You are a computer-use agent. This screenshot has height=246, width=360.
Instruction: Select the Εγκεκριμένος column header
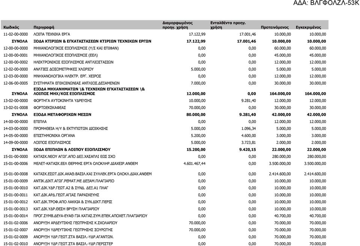[308, 27]
